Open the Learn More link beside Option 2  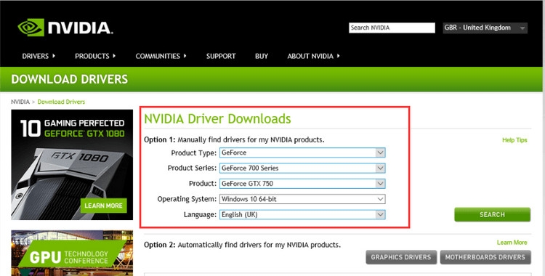click(x=512, y=243)
